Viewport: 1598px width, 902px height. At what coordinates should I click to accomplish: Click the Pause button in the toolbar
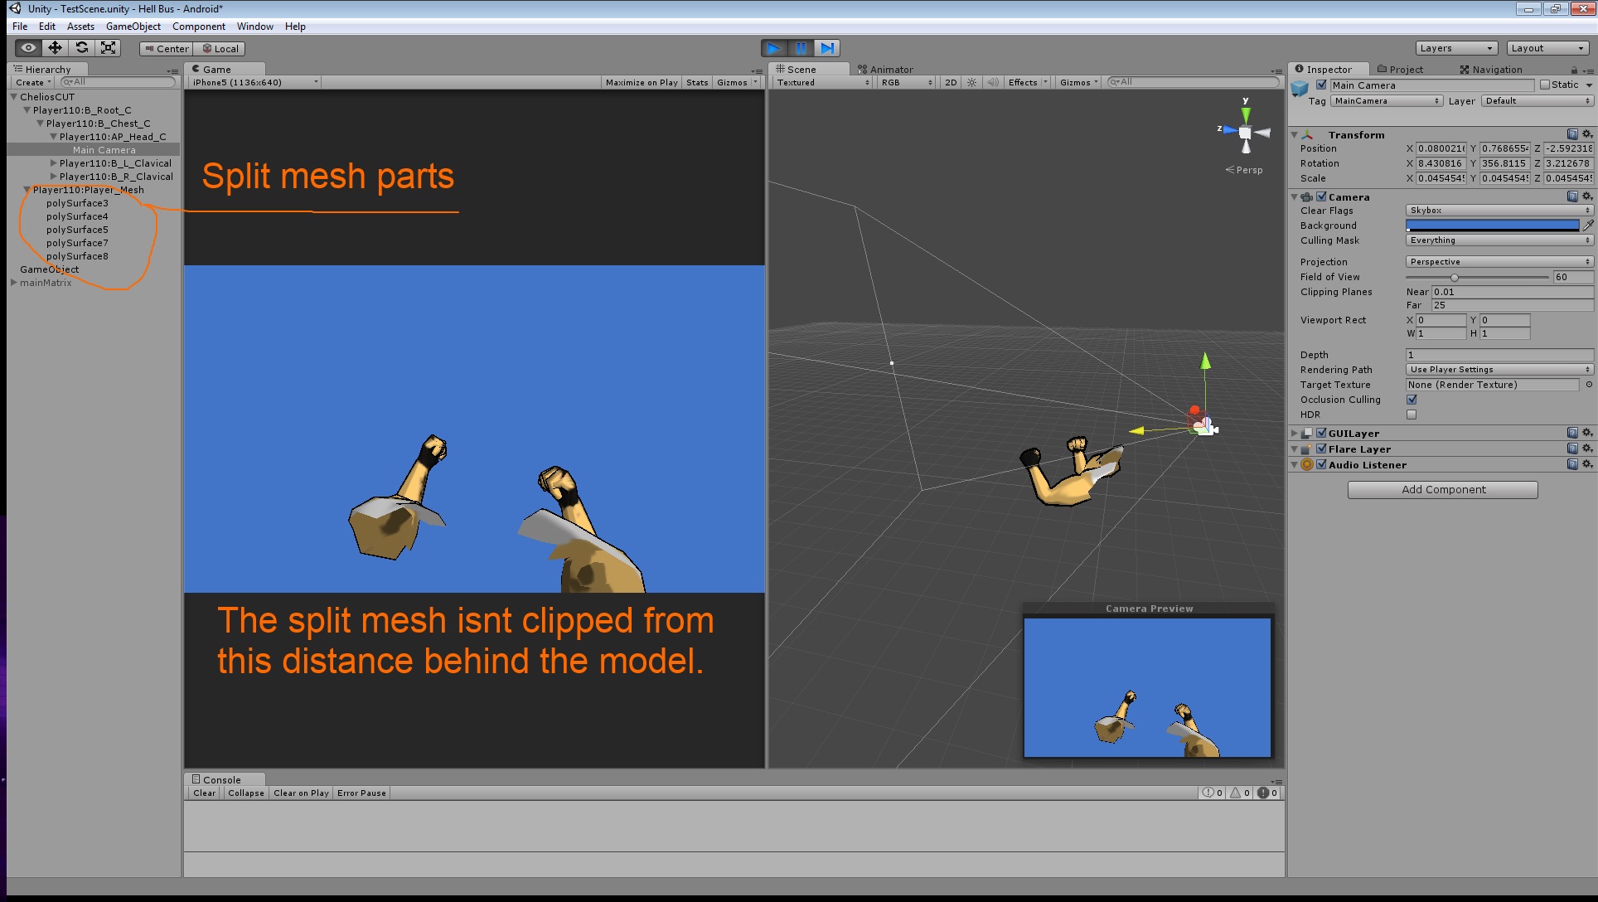pyautogui.click(x=801, y=48)
